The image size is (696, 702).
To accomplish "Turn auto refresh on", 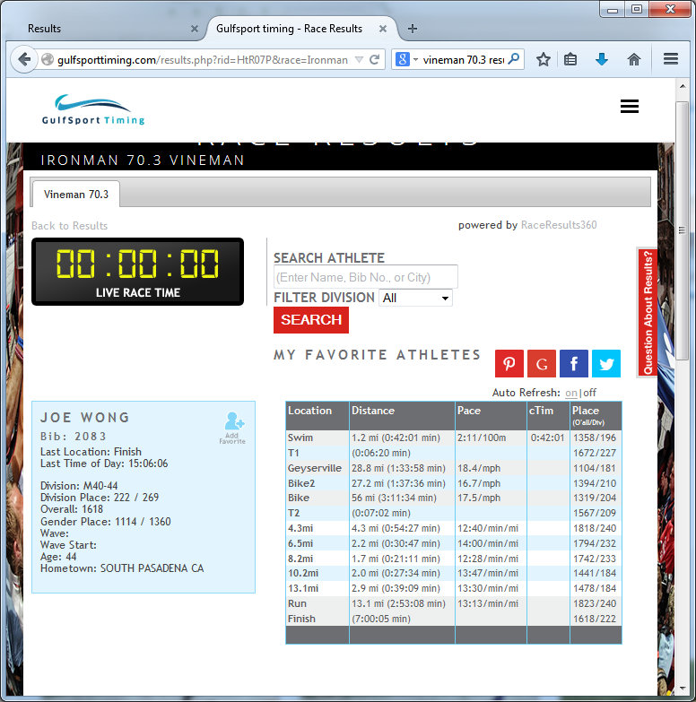I will (x=570, y=393).
